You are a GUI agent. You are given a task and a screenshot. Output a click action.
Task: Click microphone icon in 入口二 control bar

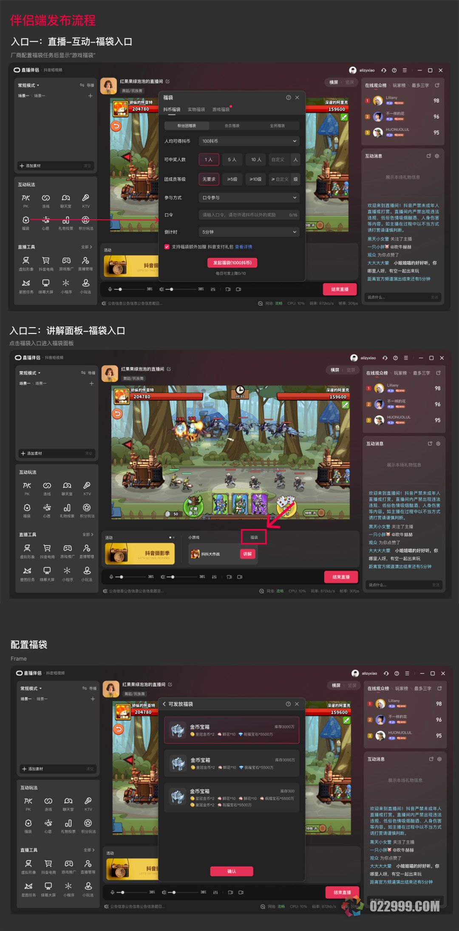coord(111,577)
